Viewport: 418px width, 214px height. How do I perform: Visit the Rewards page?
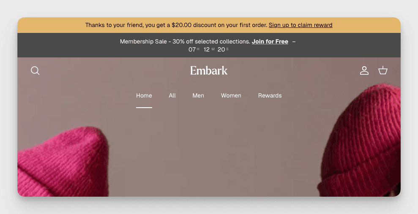tap(270, 95)
